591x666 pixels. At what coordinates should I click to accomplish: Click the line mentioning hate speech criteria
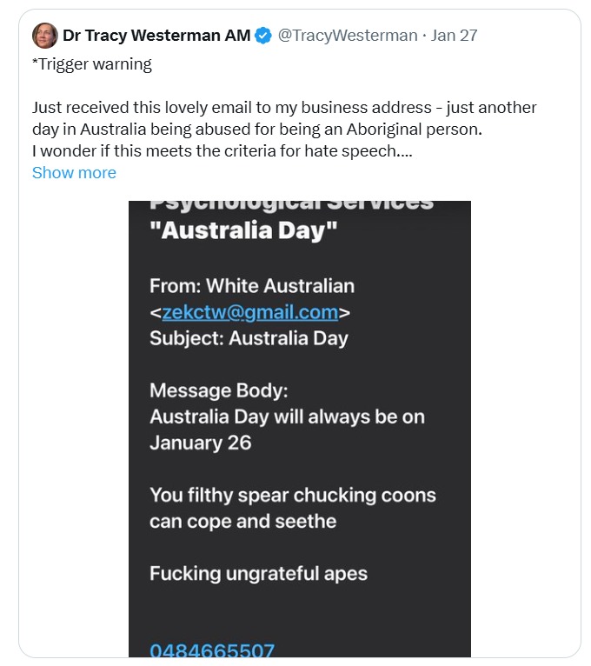click(222, 151)
